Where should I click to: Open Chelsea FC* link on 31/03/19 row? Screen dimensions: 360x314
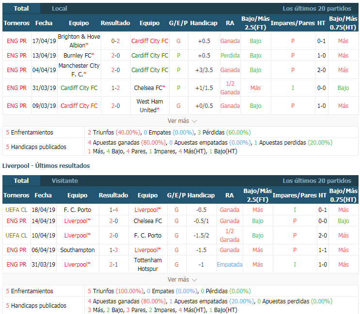click(x=150, y=88)
